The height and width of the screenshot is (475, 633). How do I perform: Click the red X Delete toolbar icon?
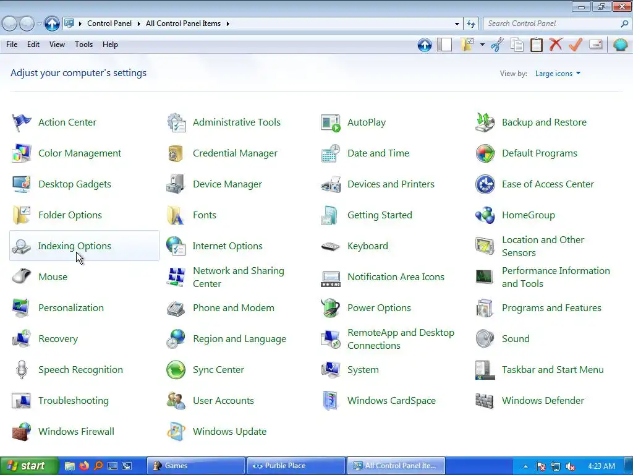pos(556,44)
